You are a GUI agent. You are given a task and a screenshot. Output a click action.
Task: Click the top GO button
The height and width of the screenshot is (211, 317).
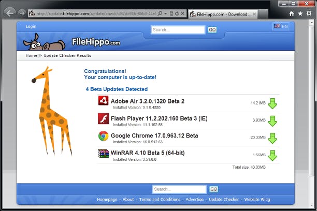pyautogui.click(x=212, y=30)
